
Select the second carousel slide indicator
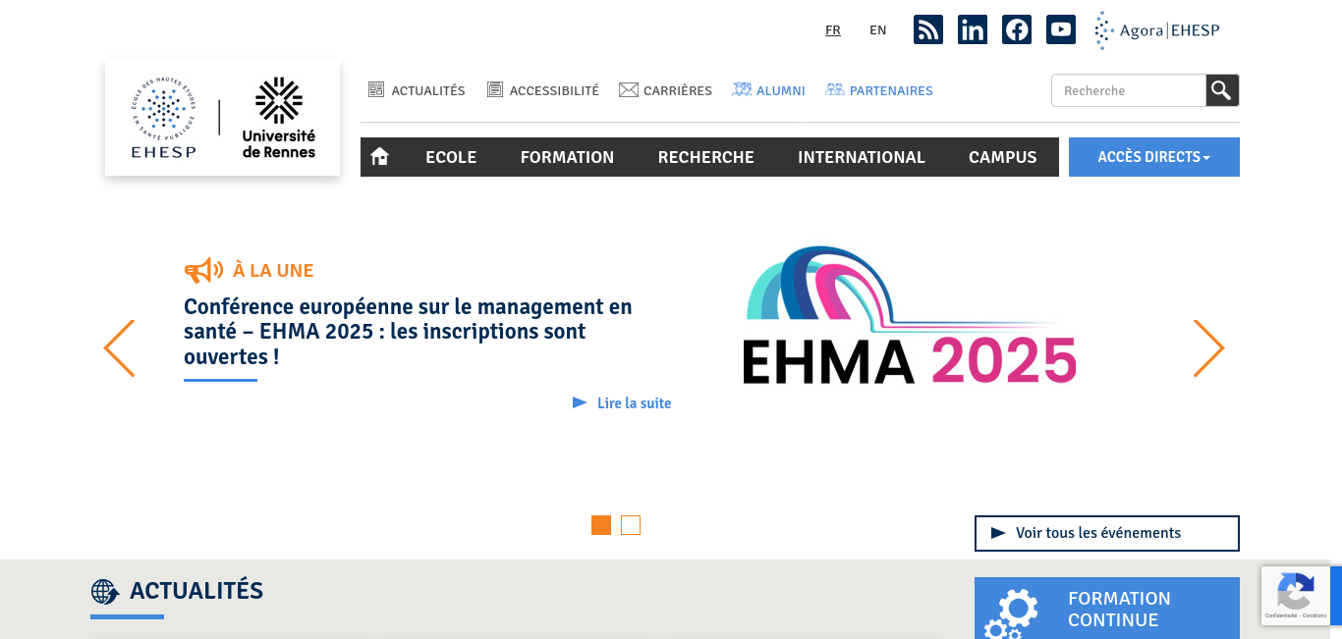[631, 525]
